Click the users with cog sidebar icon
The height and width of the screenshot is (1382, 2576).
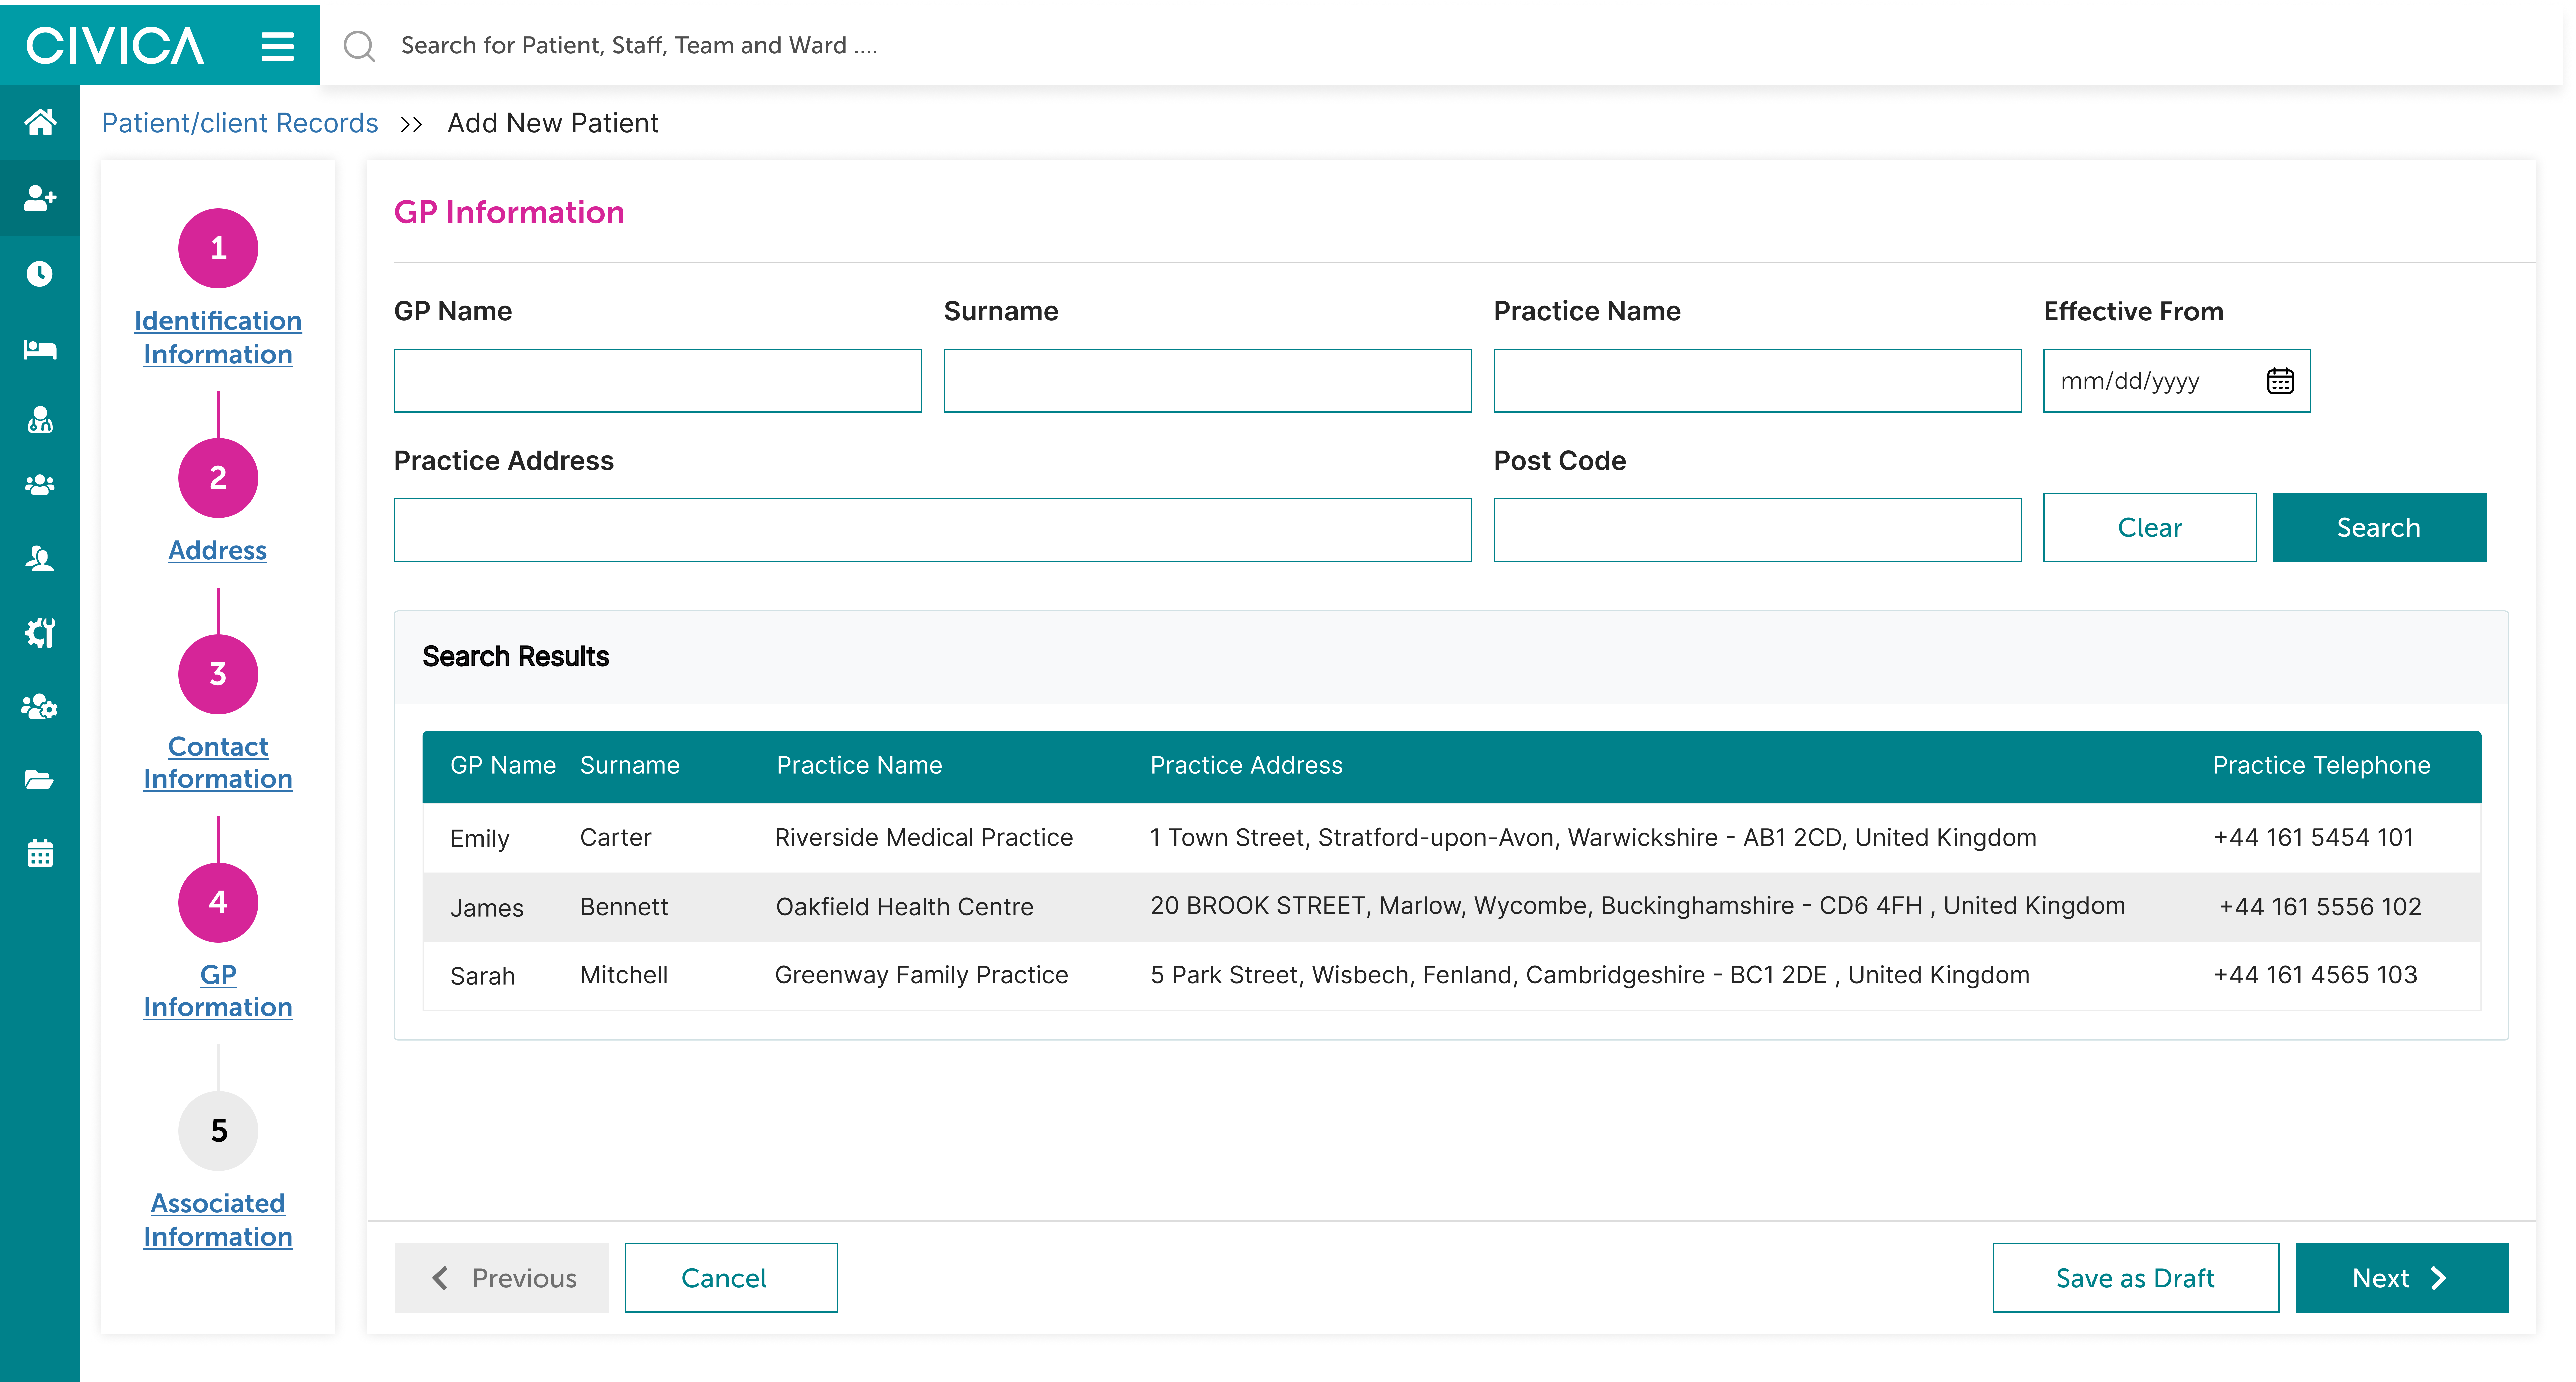[40, 706]
